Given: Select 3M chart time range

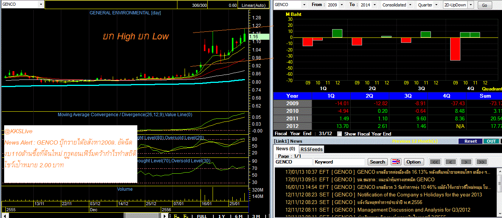Looking at the screenshot, I should [x=256, y=216].
